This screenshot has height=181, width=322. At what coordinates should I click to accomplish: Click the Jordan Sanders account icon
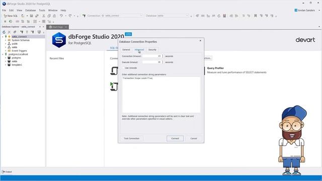tap(296, 10)
